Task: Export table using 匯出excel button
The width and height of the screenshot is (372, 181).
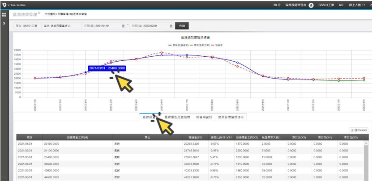Action: coord(359,129)
